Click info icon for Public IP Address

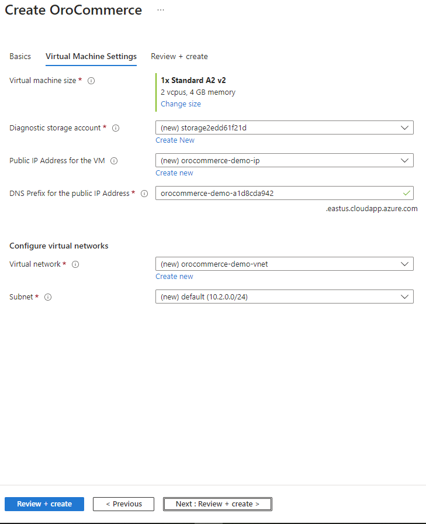coord(114,161)
